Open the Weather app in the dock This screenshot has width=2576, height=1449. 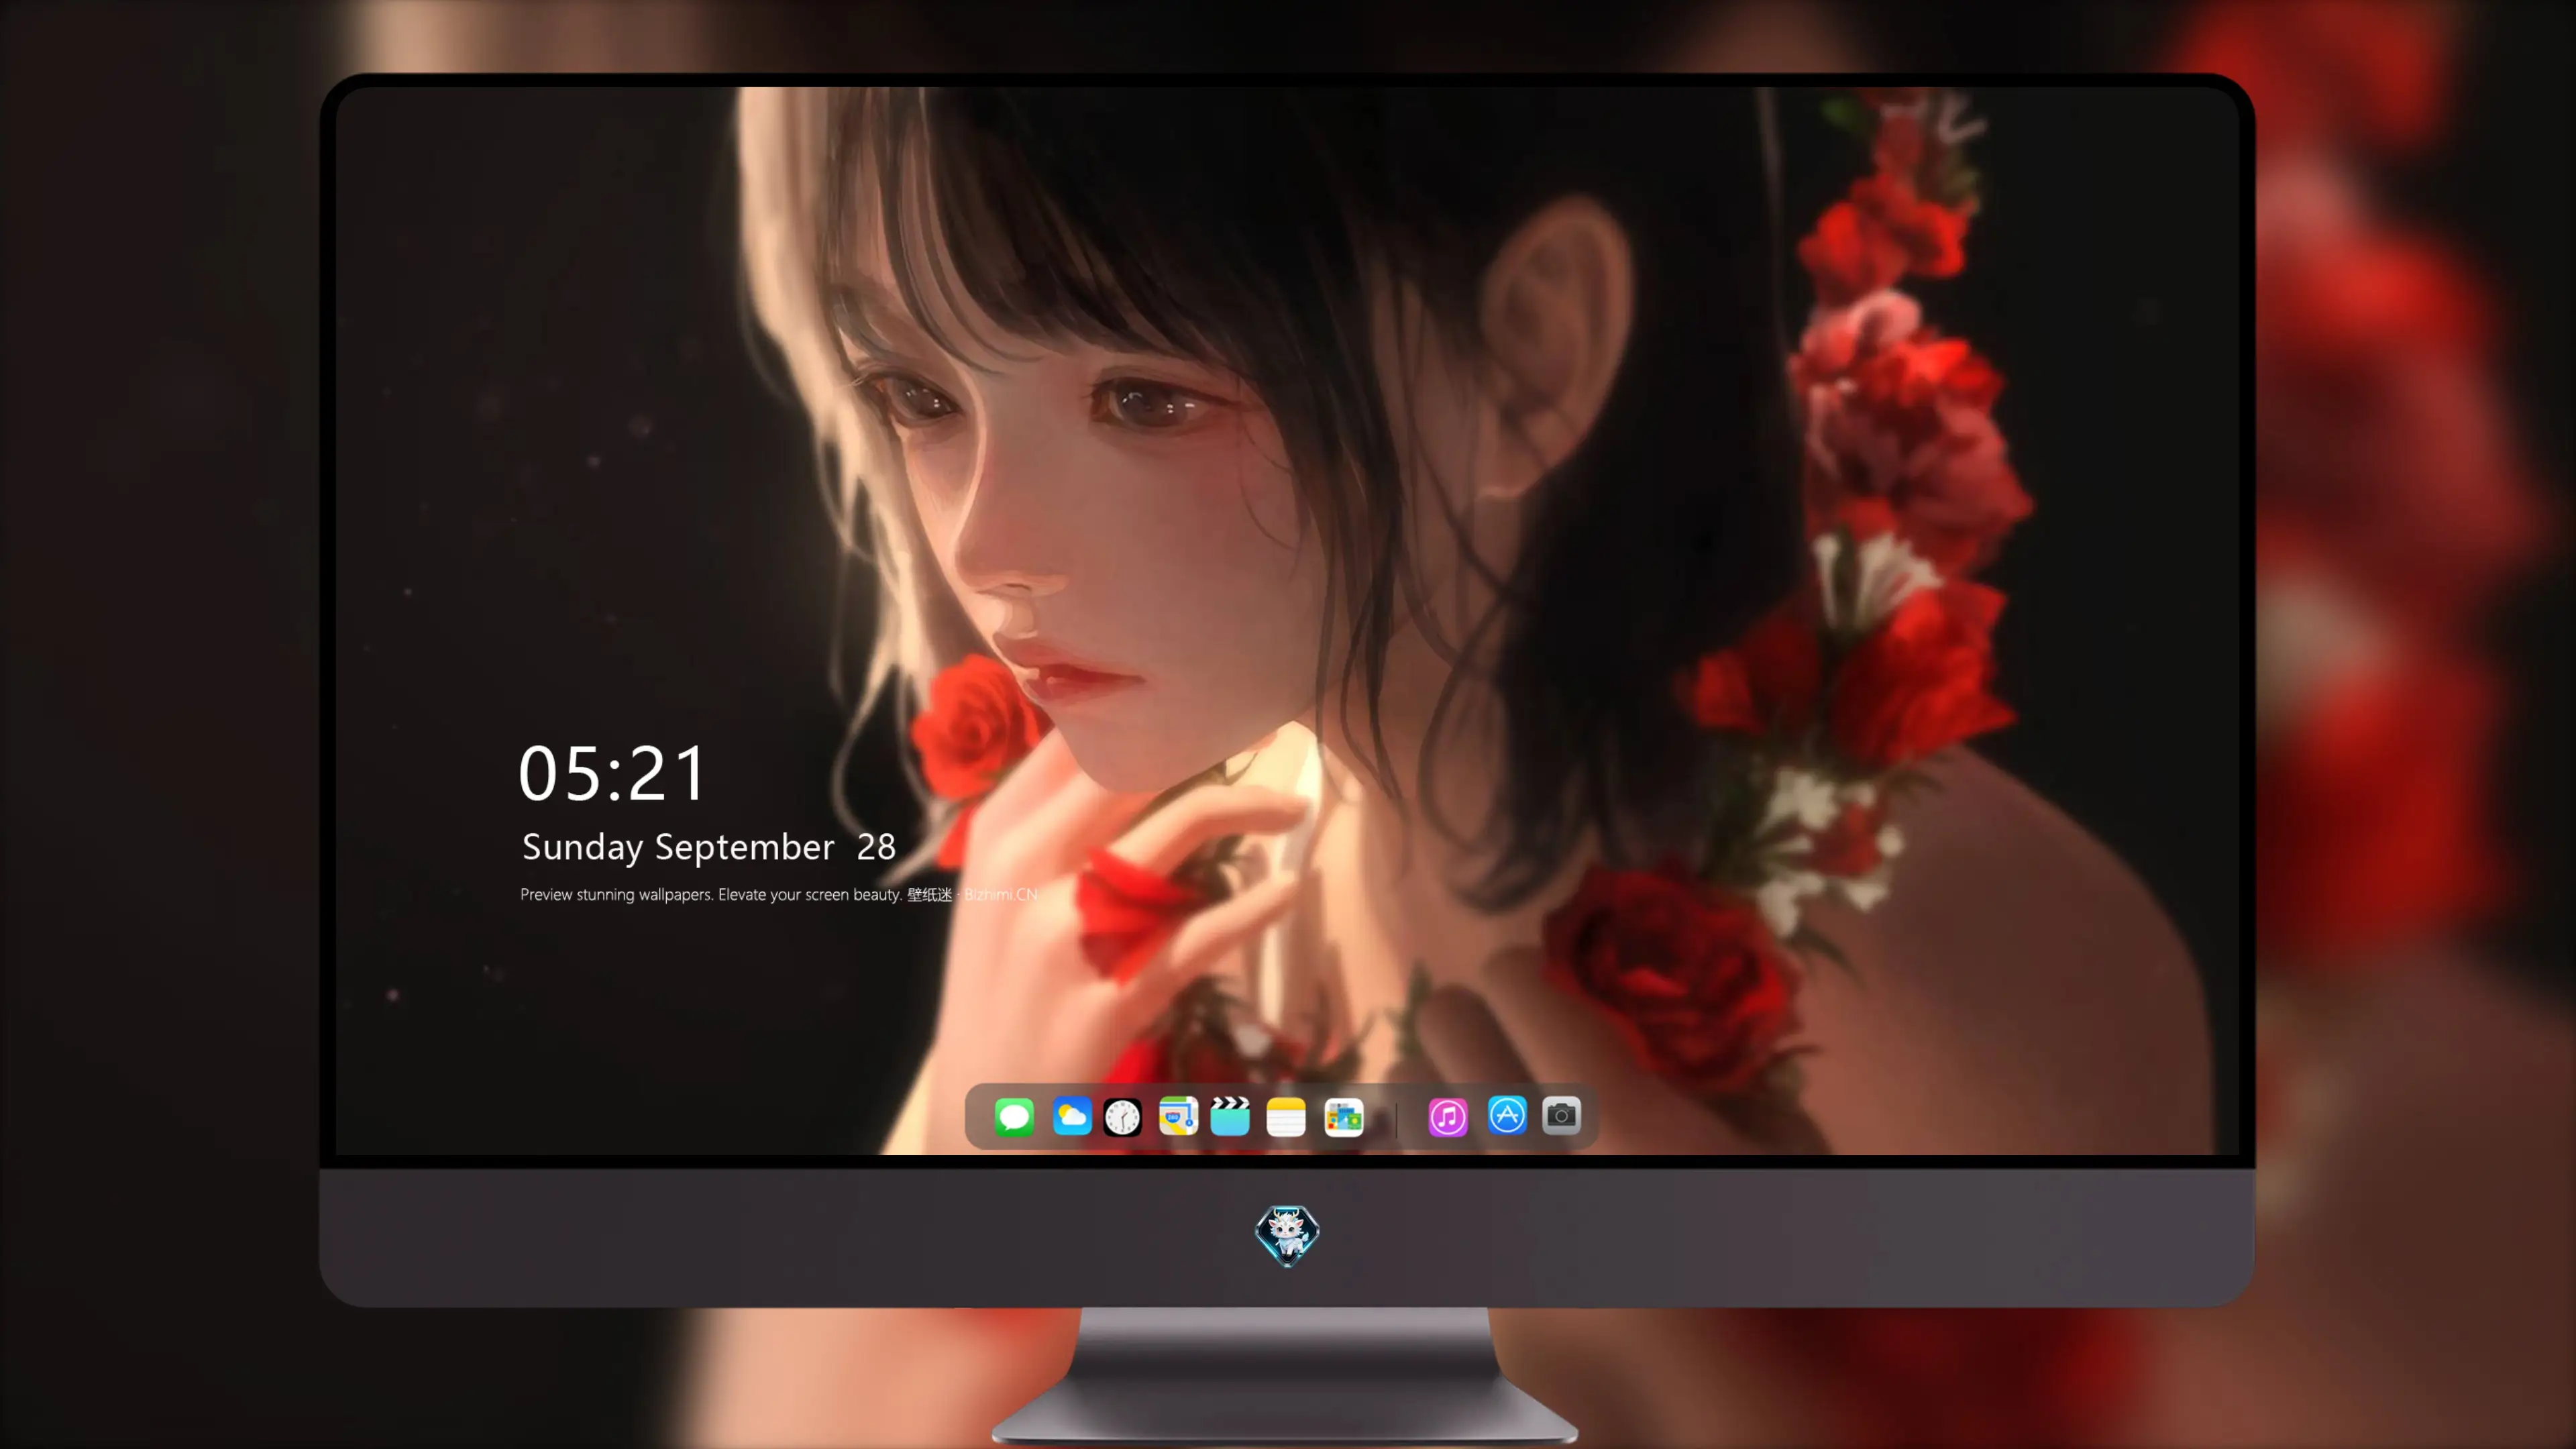tap(1071, 1116)
